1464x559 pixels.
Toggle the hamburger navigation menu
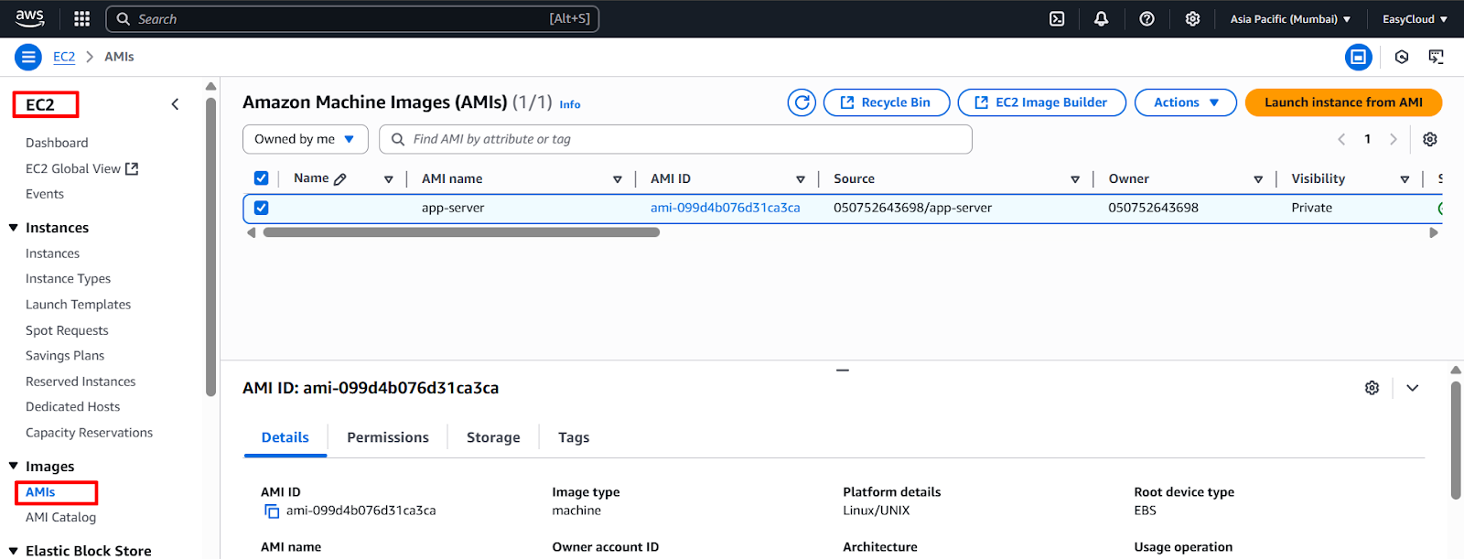coord(28,57)
